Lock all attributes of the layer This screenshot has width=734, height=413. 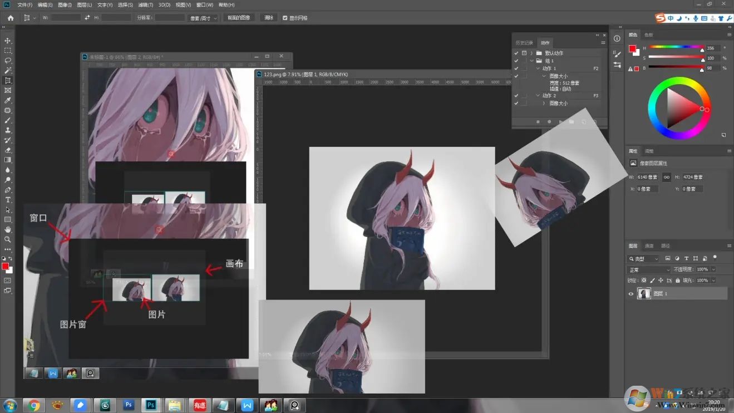[679, 281]
